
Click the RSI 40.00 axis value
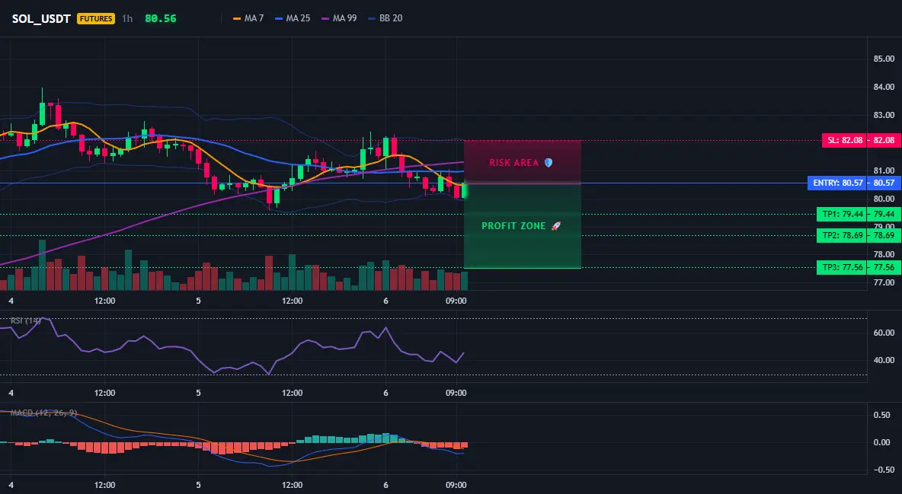[x=884, y=360]
